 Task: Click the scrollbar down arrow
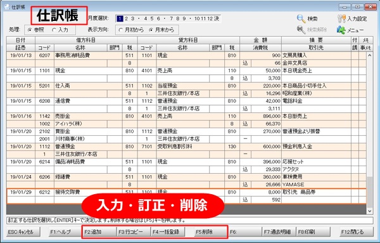[370, 211]
